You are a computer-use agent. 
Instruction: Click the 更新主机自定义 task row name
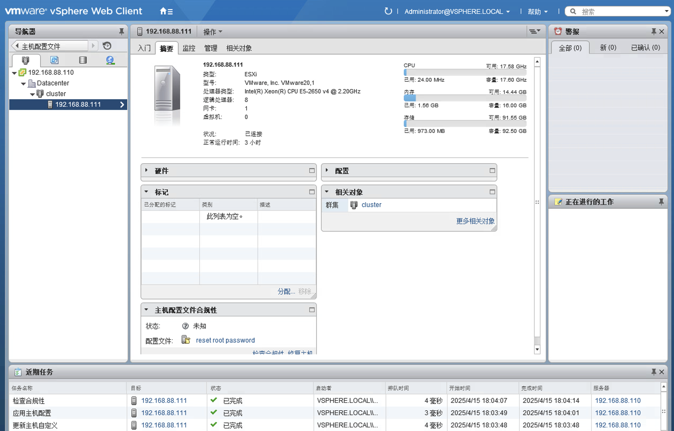coord(35,425)
